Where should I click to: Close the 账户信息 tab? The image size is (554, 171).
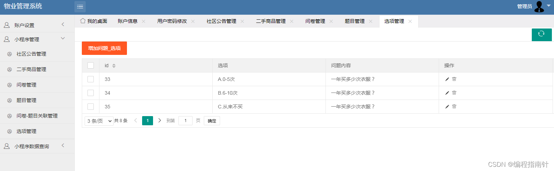point(144,21)
